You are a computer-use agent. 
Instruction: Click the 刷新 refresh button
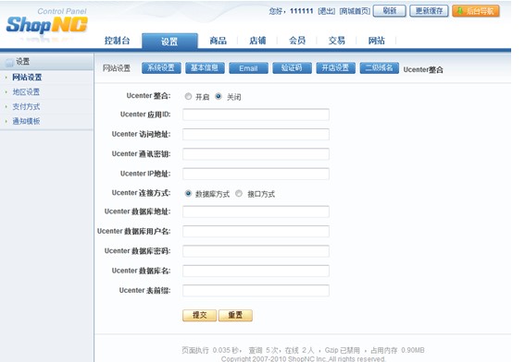(390, 11)
